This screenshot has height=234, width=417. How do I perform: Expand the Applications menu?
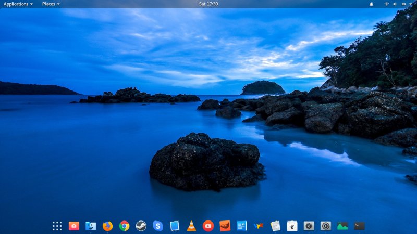pos(18,4)
